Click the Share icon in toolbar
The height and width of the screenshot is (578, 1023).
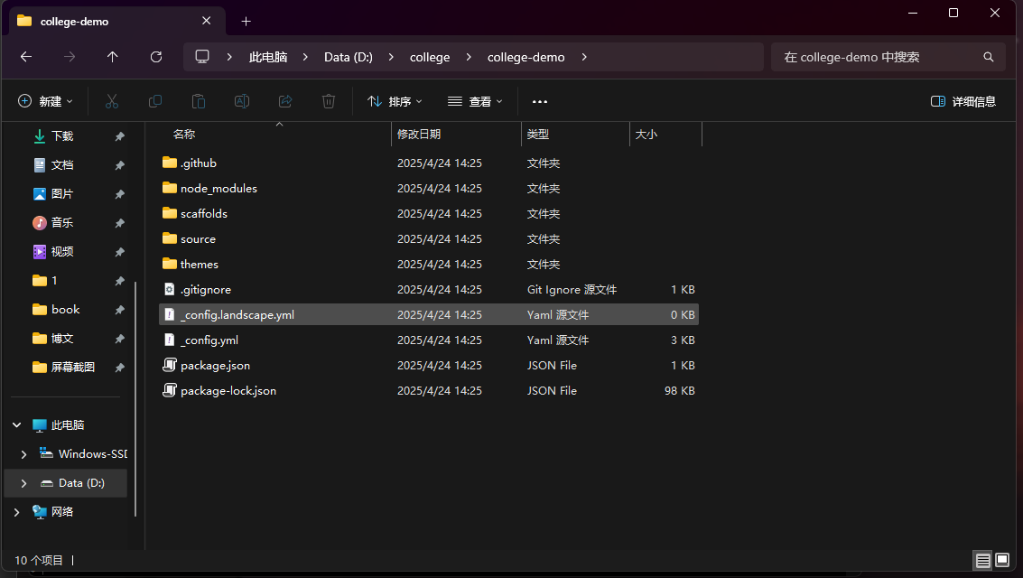pyautogui.click(x=285, y=101)
